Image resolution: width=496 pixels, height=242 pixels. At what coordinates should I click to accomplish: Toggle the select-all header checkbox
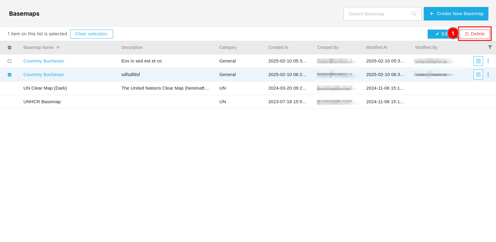click(9, 48)
